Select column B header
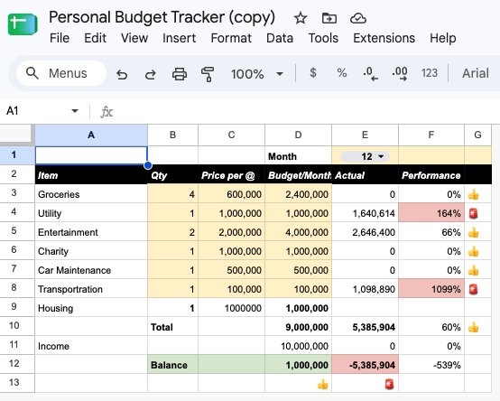500x401 pixels. click(x=172, y=135)
